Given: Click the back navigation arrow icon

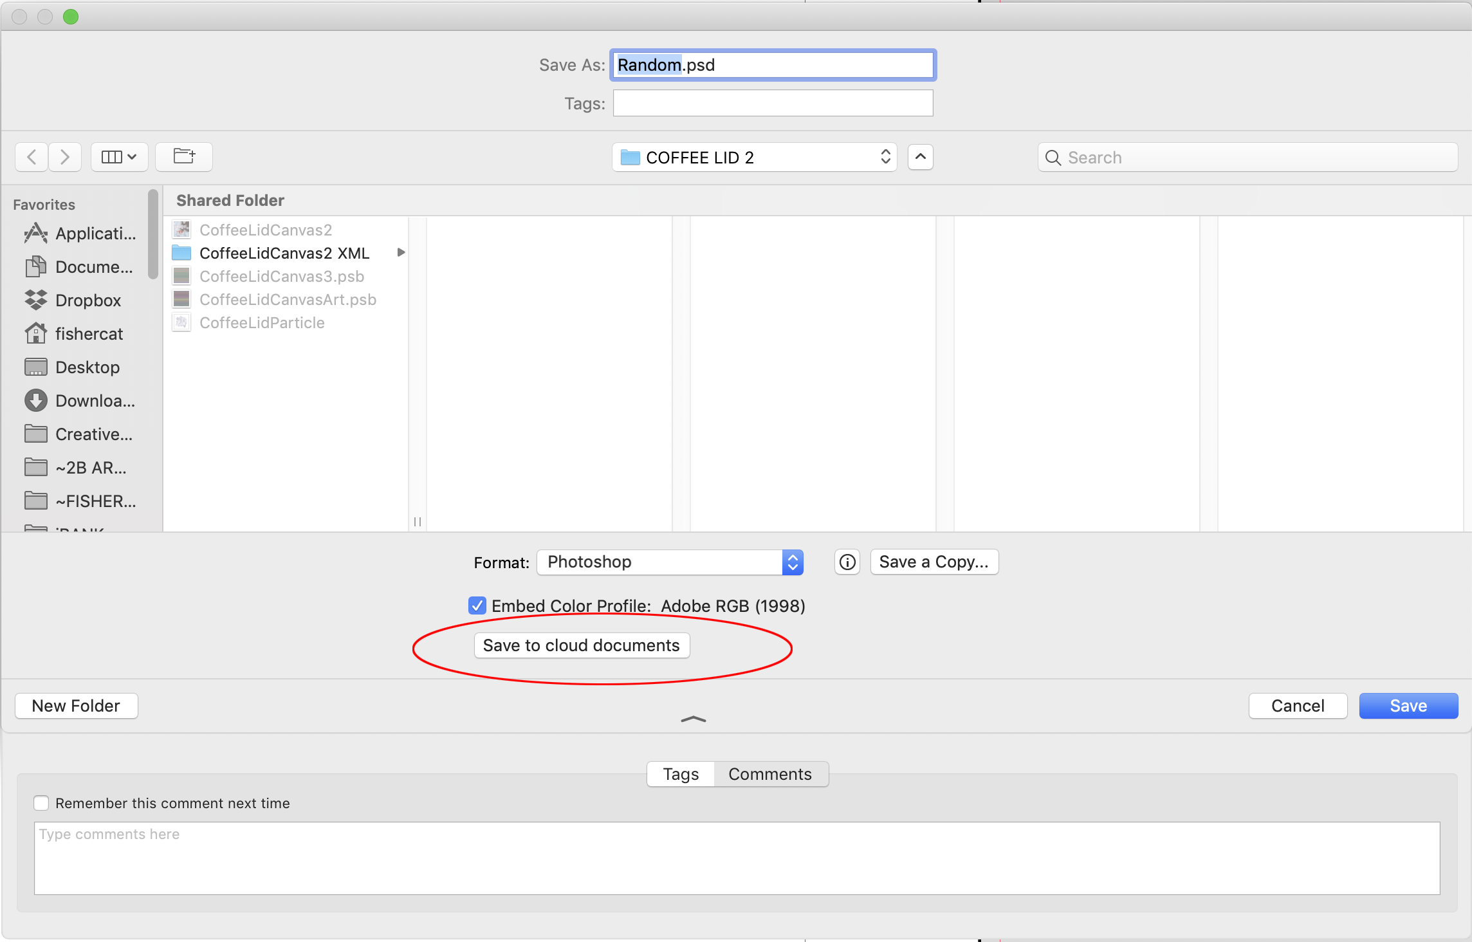Looking at the screenshot, I should (32, 156).
